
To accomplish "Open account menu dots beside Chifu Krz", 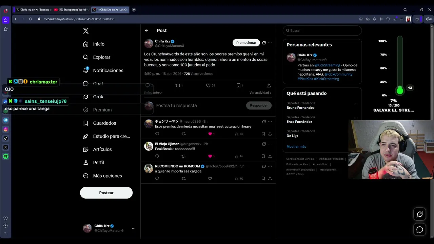I will pyautogui.click(x=134, y=228).
